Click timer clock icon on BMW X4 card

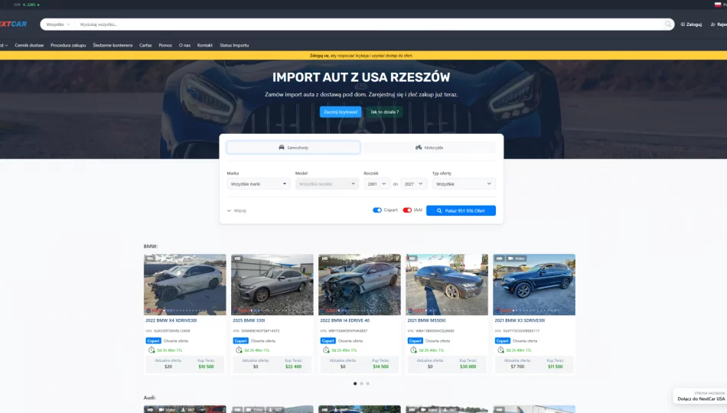(152, 350)
